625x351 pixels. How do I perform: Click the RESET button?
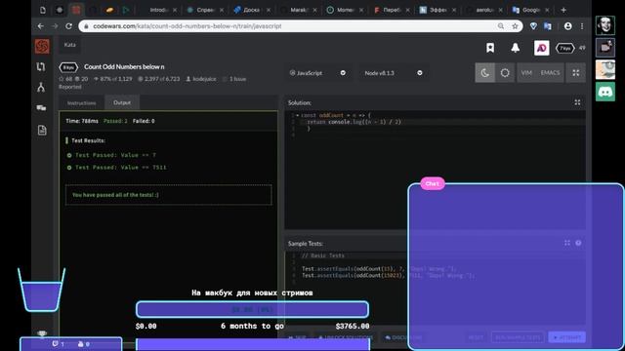point(476,337)
